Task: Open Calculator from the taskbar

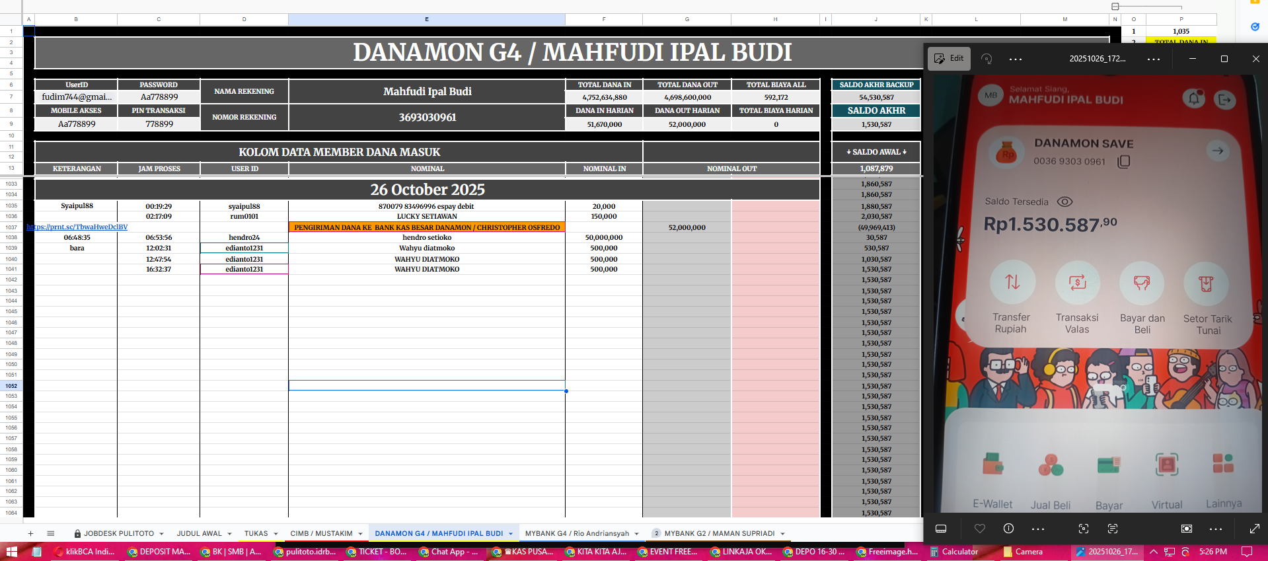Action: (954, 552)
